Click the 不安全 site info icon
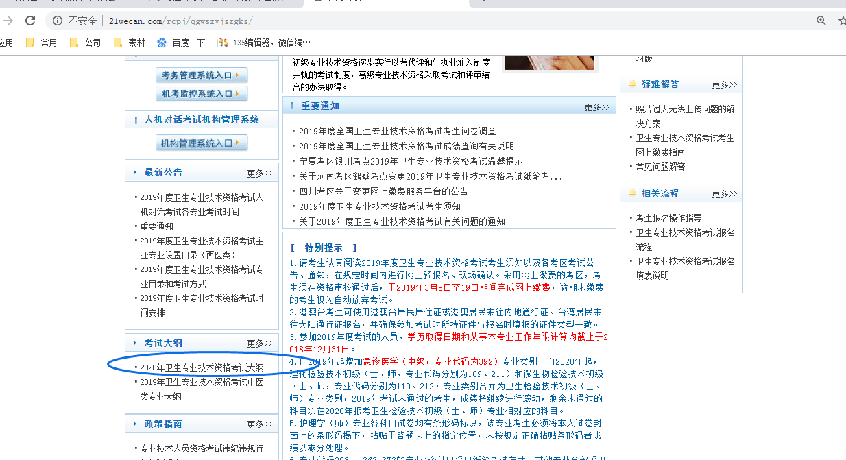Image resolution: width=846 pixels, height=460 pixels. (x=58, y=21)
